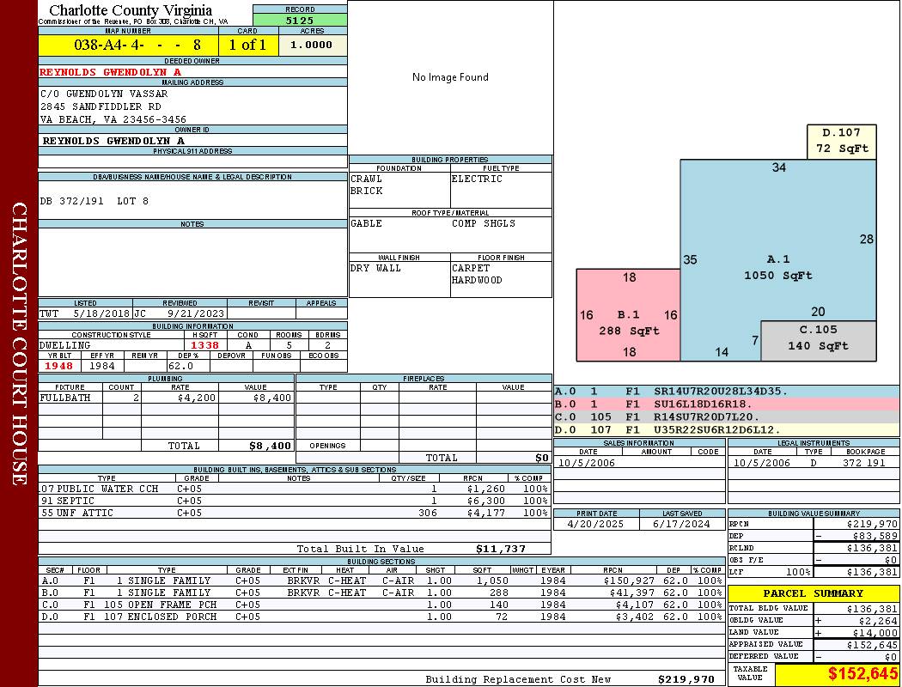Select deeded owner name in red text
This screenshot has height=687, width=902.
pyautogui.click(x=111, y=72)
